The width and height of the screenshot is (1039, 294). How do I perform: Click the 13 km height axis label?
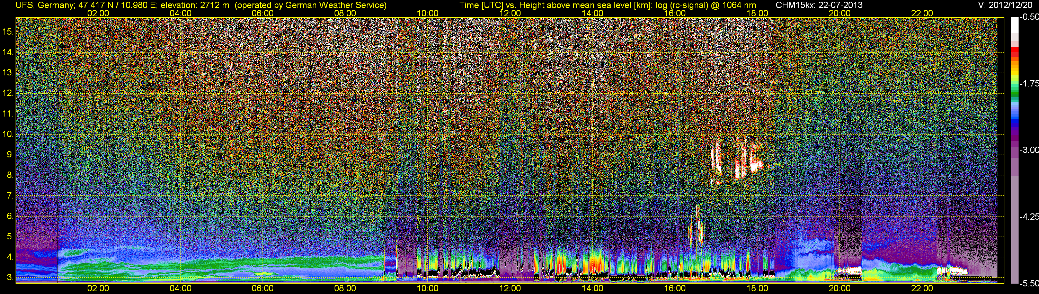[8, 73]
